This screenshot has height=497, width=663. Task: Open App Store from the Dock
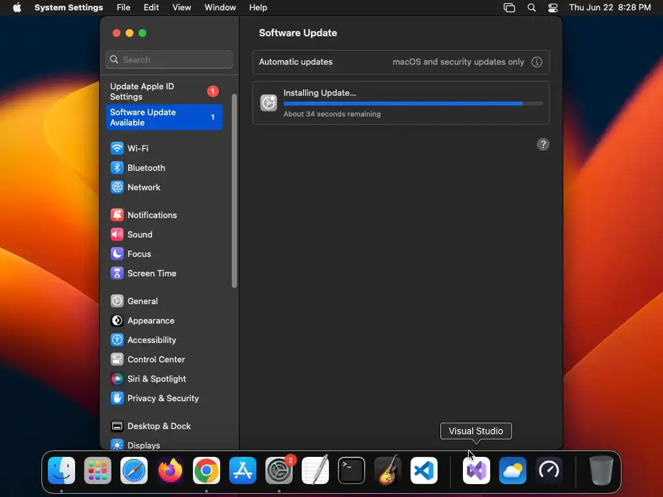point(243,470)
